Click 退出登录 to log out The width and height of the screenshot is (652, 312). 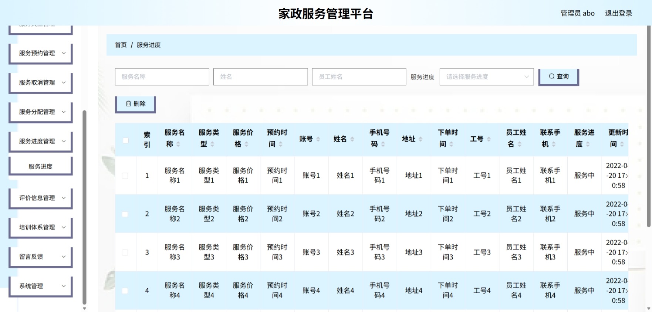[x=618, y=13]
